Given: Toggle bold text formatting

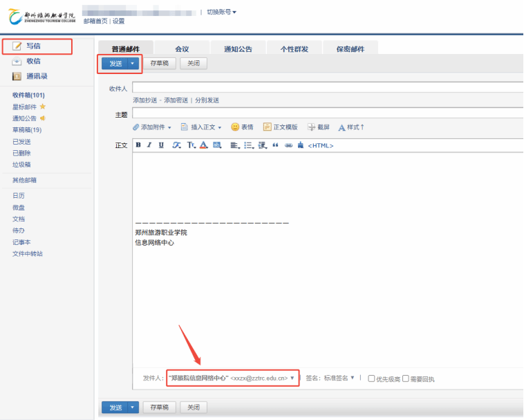Looking at the screenshot, I should [x=138, y=145].
